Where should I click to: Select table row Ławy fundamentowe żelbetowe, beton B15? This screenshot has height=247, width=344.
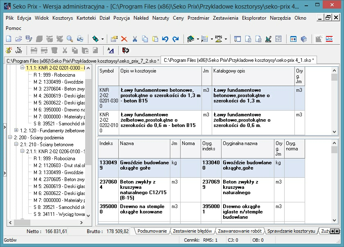[x=201, y=122]
